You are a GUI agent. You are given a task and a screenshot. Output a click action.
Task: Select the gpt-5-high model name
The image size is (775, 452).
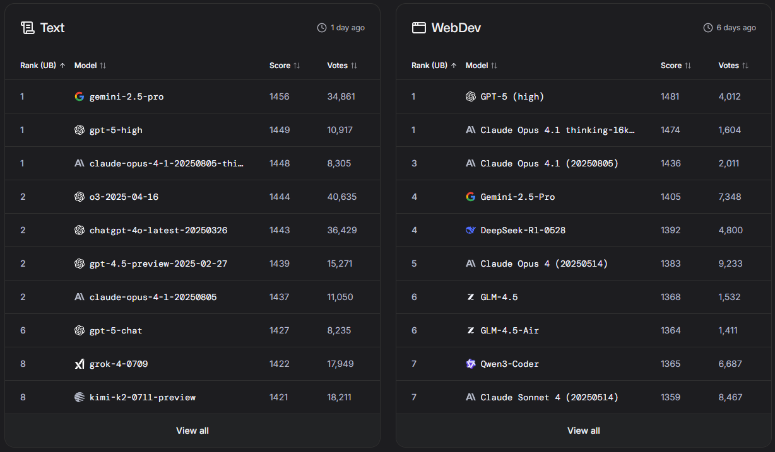116,130
